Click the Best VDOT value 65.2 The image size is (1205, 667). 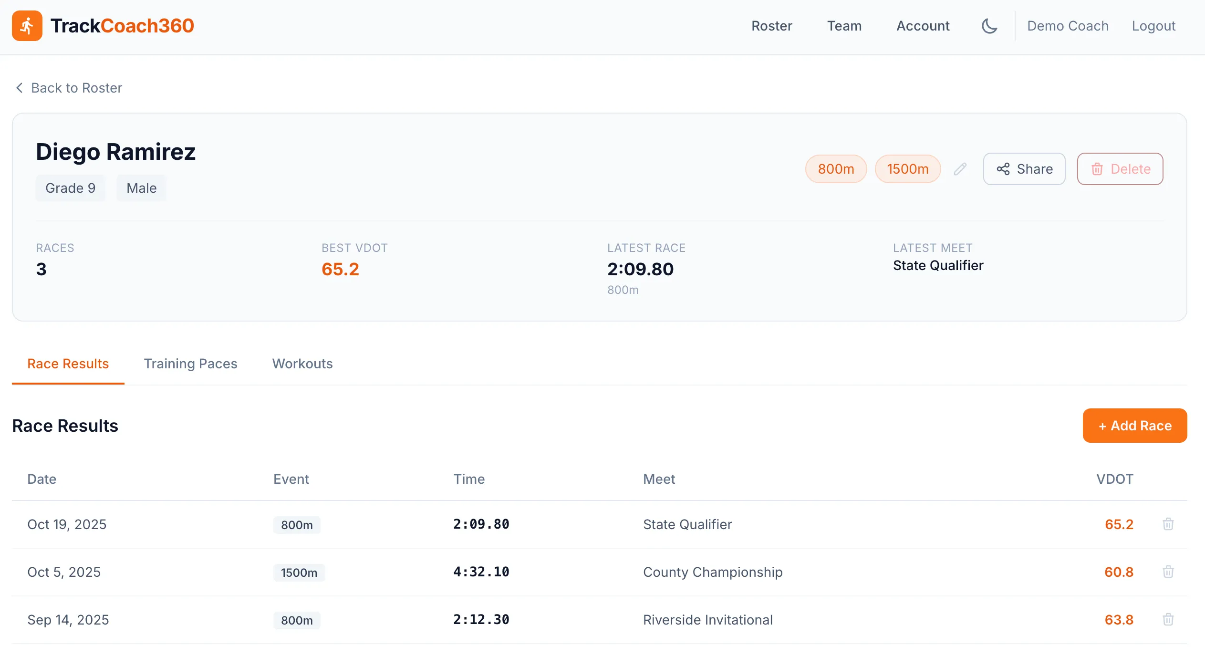click(x=340, y=269)
